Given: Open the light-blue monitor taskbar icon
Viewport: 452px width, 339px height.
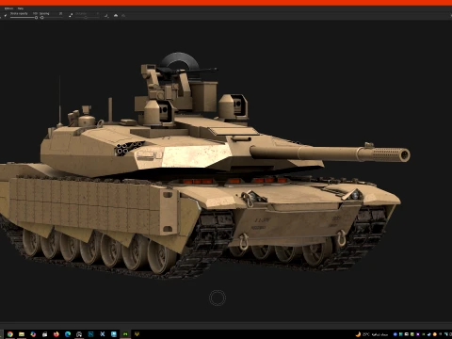Looking at the screenshot, I should (114, 334).
